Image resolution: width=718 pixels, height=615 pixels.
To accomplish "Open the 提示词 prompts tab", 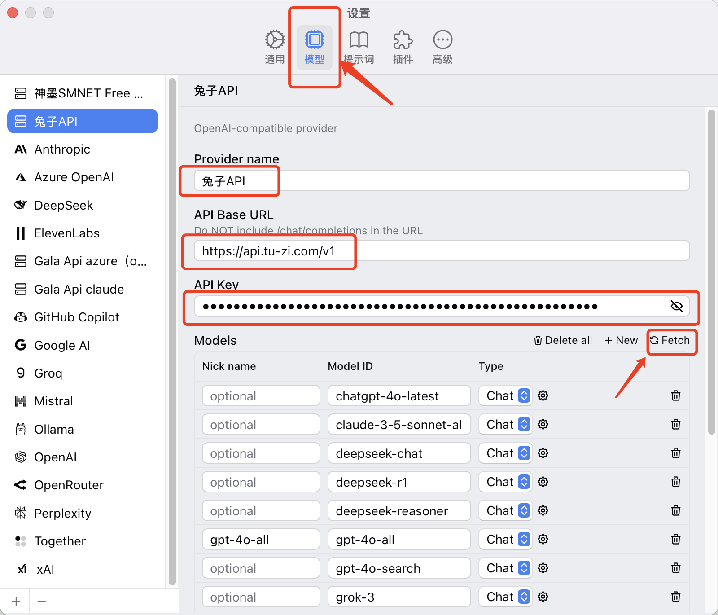I will [359, 47].
